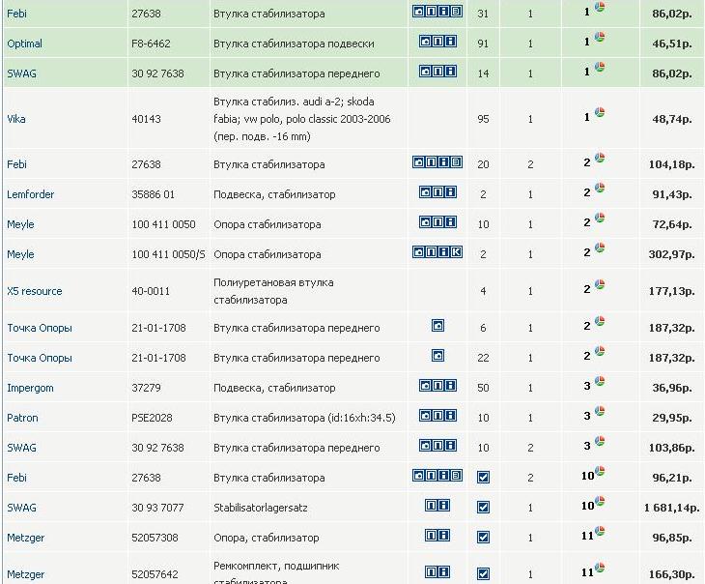705x584 pixels.
Task: Open SWAG link in the 103,86р. row
Action: pyautogui.click(x=21, y=448)
